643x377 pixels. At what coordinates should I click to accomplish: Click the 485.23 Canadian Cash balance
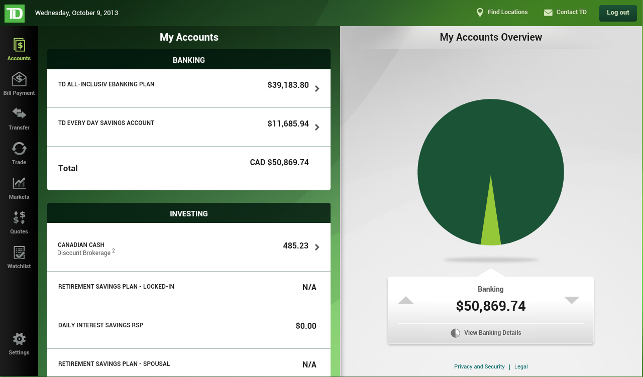(x=296, y=246)
